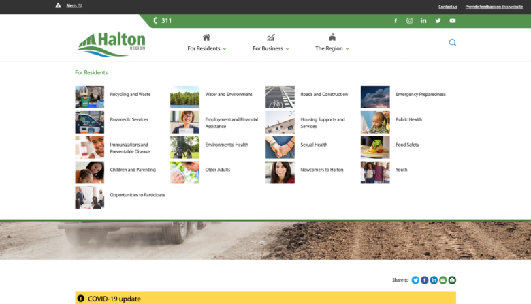The image size is (531, 304).
Task: Click the 311 phone number text
Action: tap(166, 20)
